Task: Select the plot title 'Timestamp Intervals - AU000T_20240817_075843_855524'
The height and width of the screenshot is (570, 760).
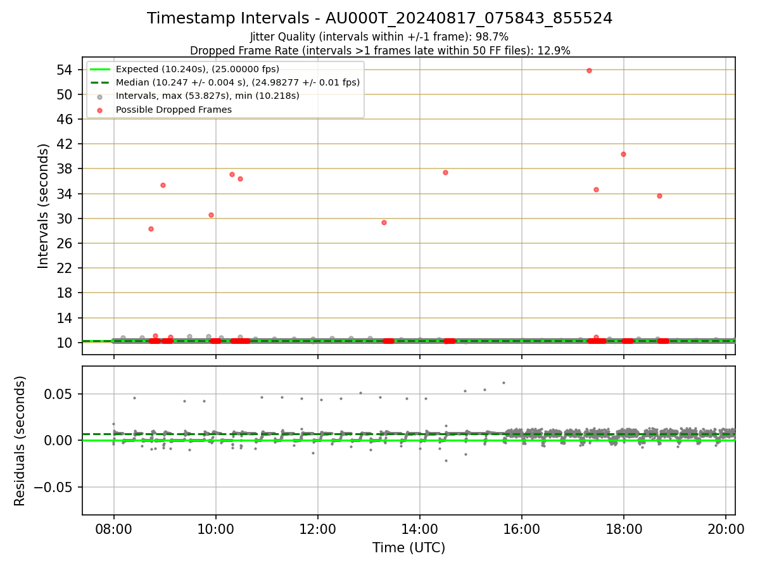Action: [380, 18]
